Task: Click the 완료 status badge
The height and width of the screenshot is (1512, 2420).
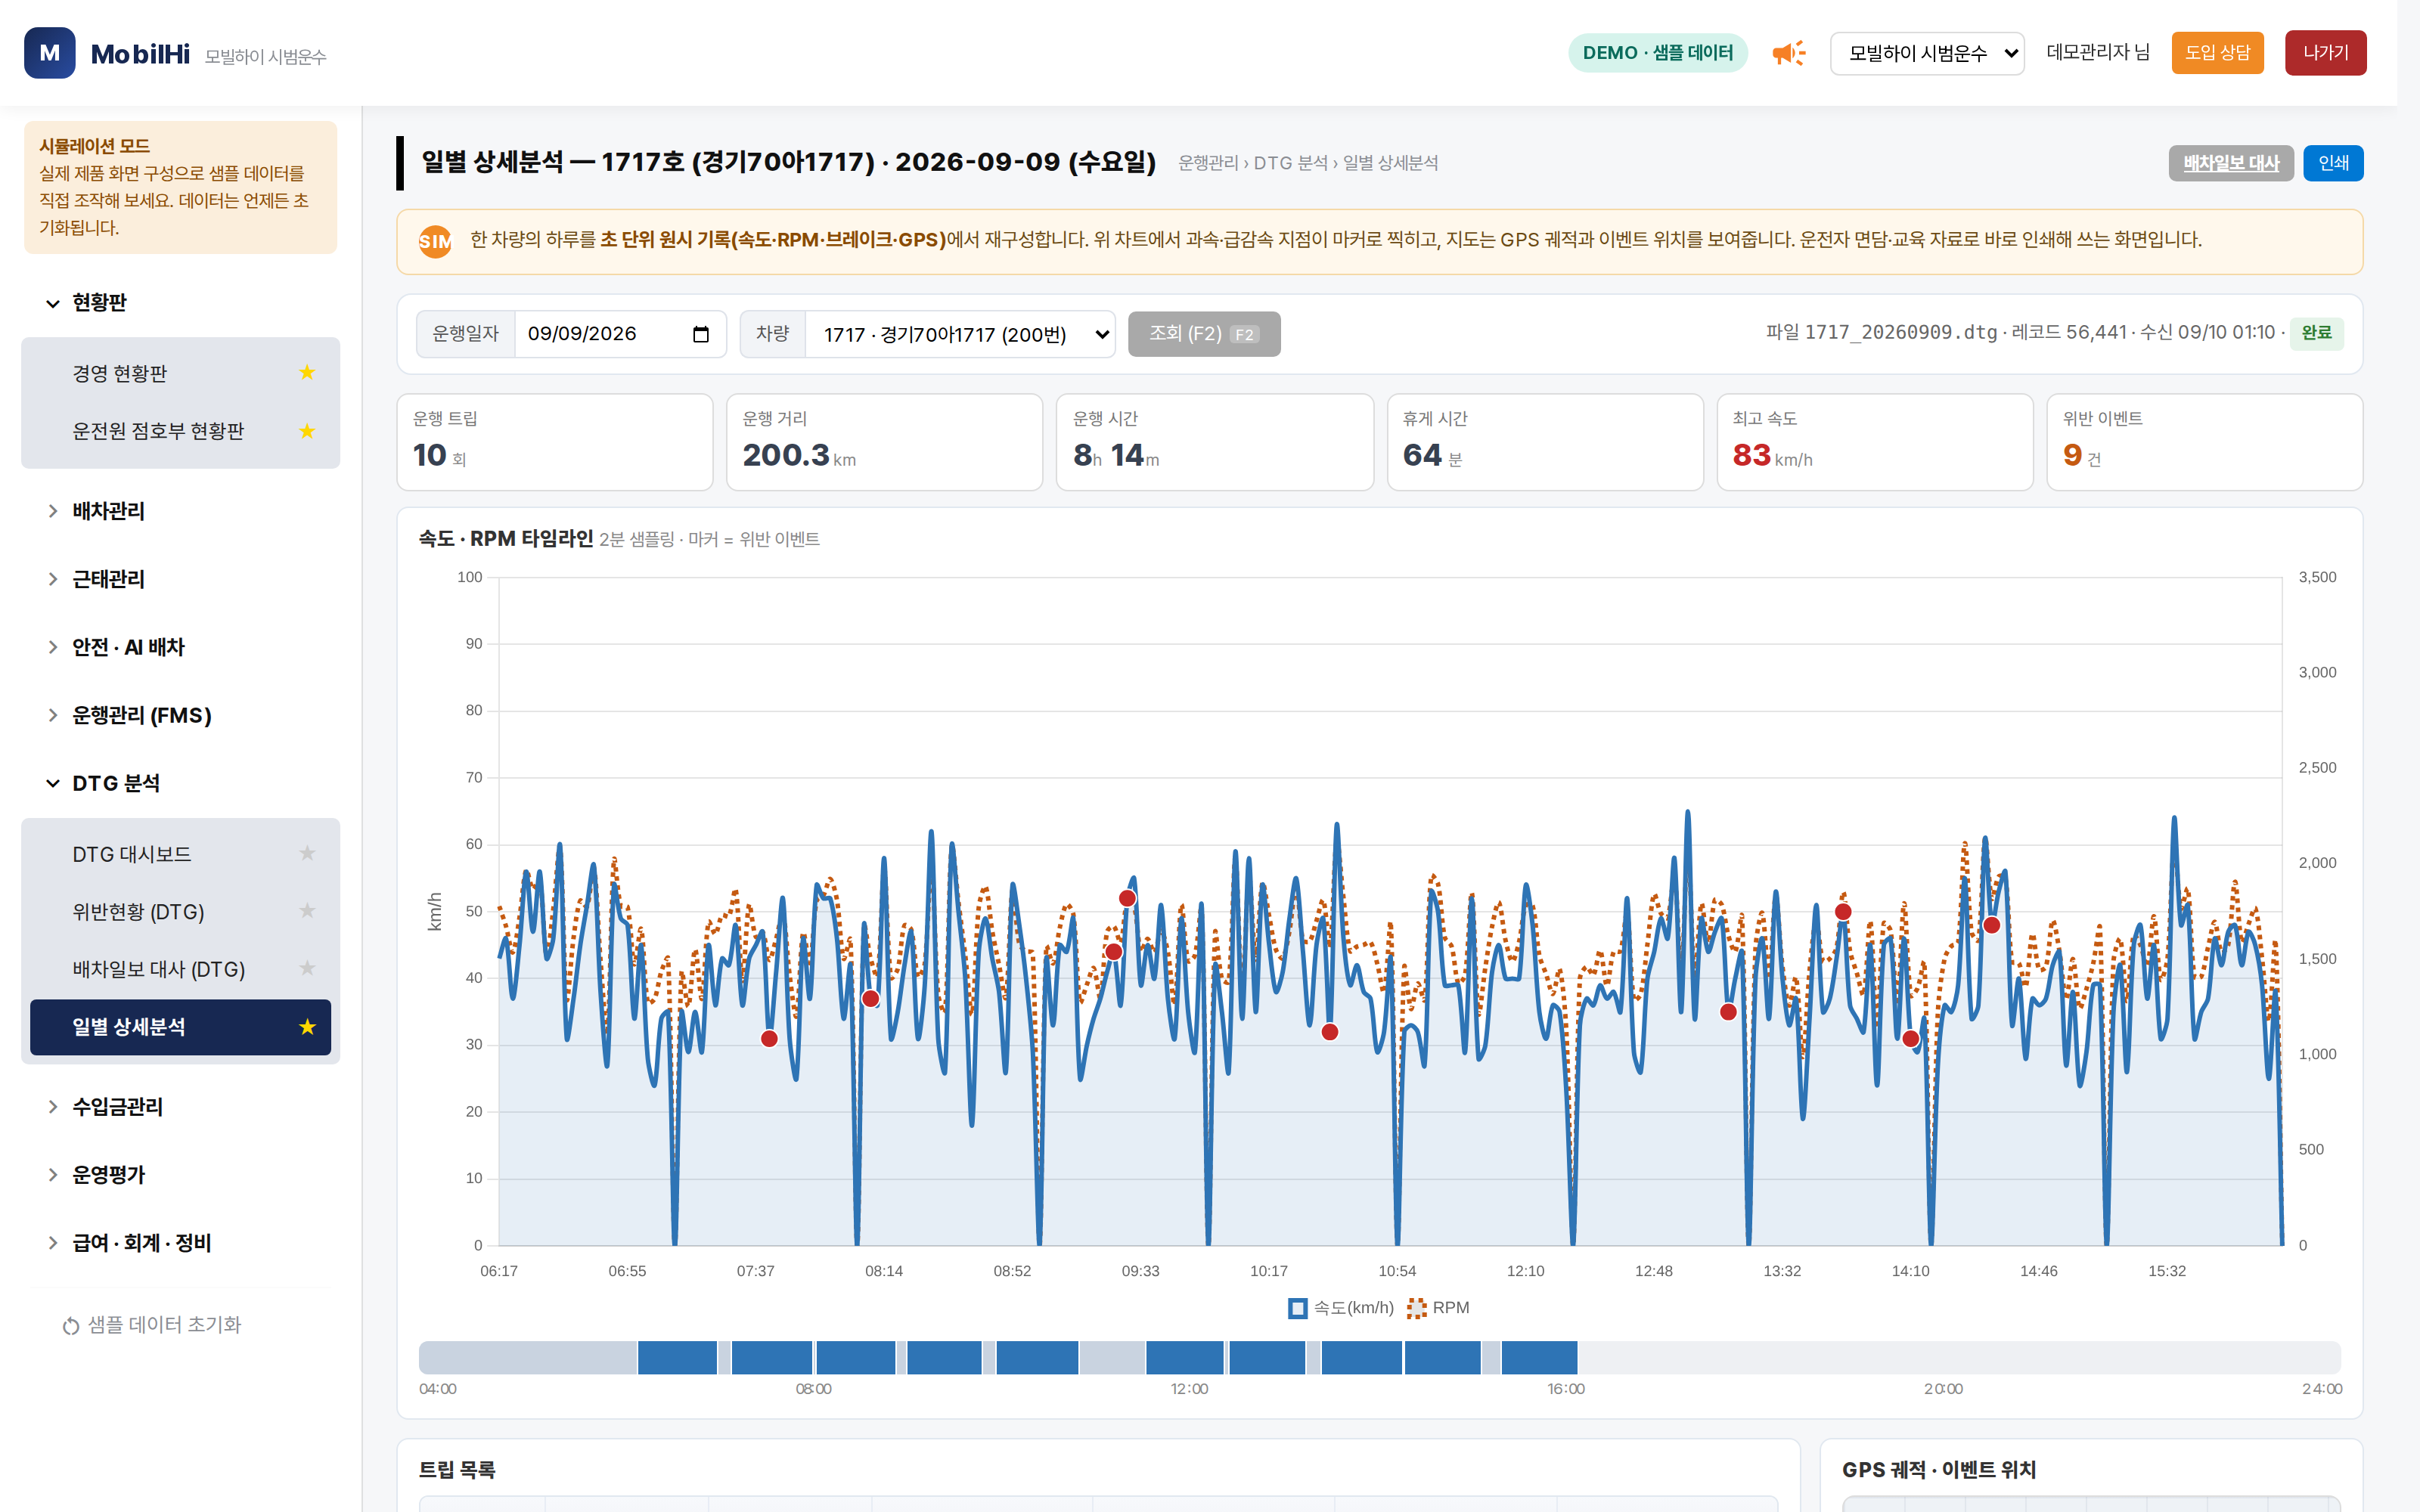Action: click(2316, 333)
